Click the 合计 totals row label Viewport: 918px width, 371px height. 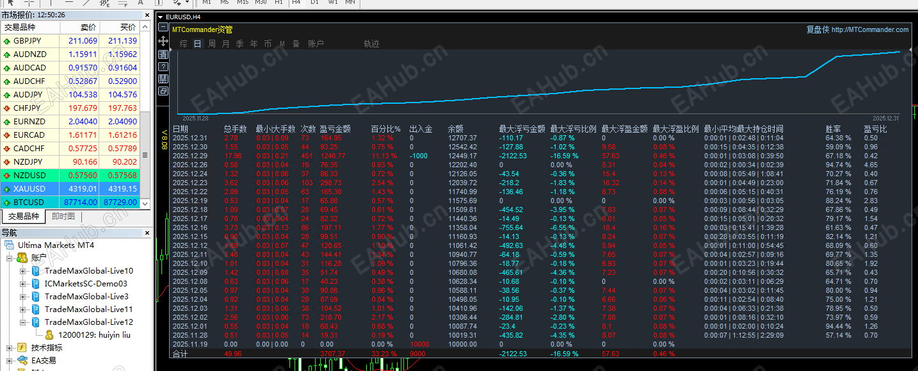[x=180, y=354]
